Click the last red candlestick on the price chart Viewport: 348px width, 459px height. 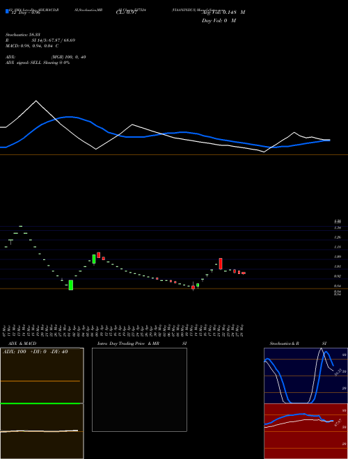pos(244,273)
